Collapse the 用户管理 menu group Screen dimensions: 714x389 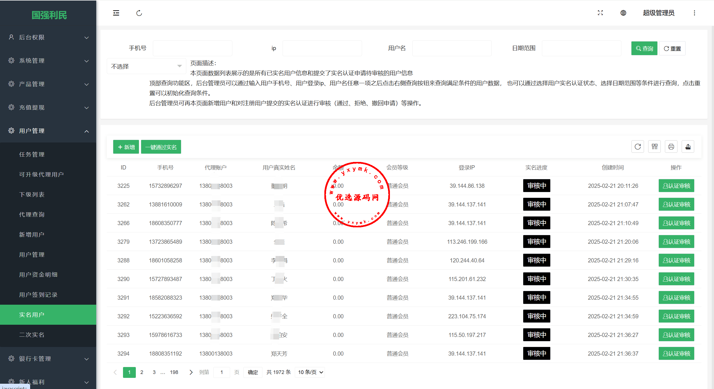point(48,131)
